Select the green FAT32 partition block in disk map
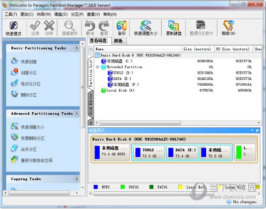266x209 pixels. tap(245, 152)
